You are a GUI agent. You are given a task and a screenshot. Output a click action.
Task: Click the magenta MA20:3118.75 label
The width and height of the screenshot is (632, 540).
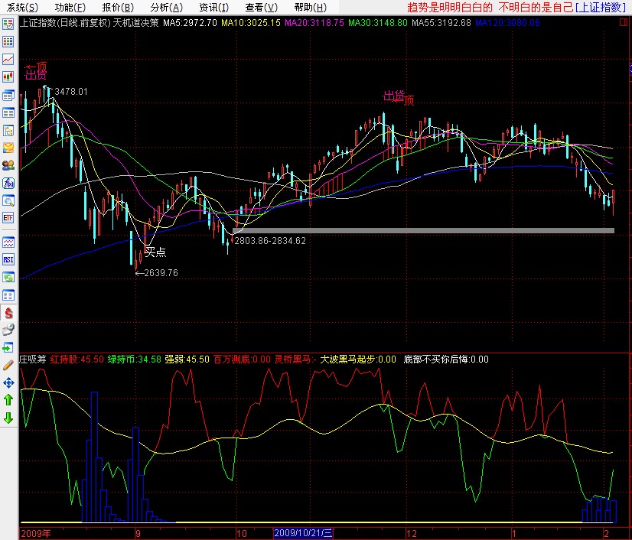click(314, 23)
